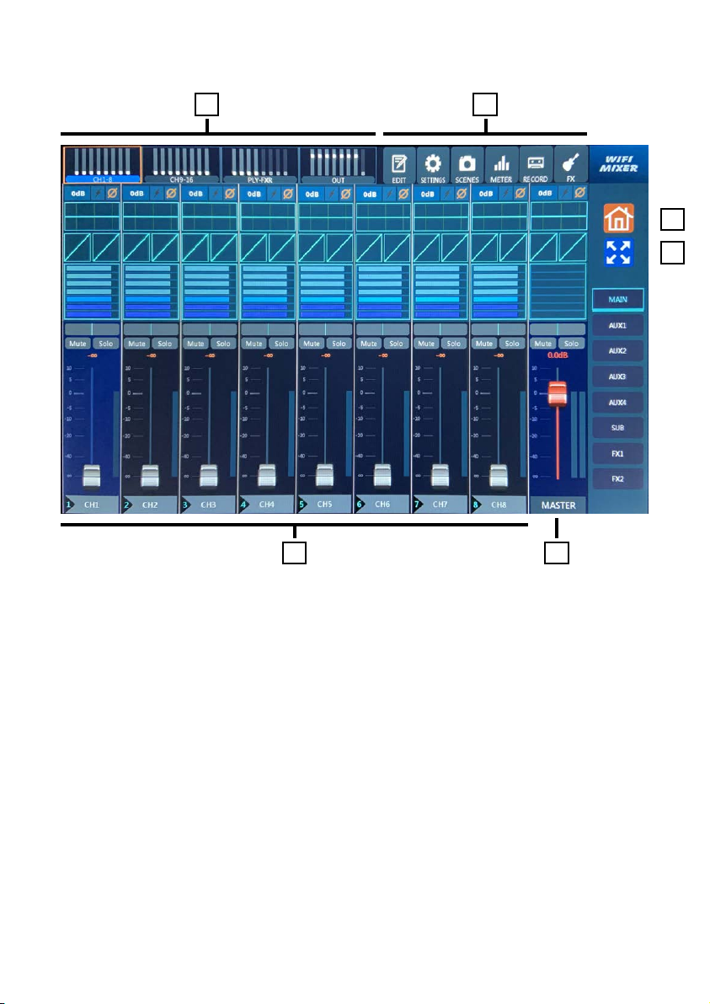Switch to PLY-FXR channel bank
This screenshot has height=1004, width=710.
coord(259,165)
